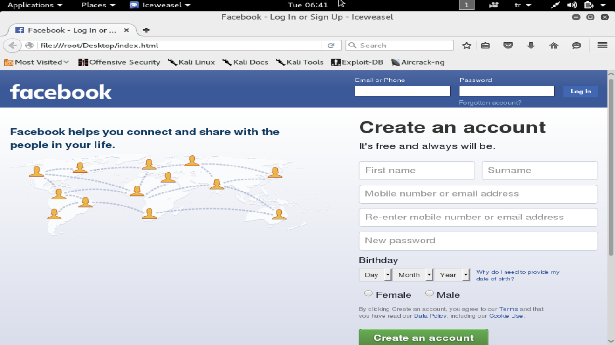Screen dimensions: 615x345
Task: Select the Facebook - Log In tab
Action: click(72, 30)
